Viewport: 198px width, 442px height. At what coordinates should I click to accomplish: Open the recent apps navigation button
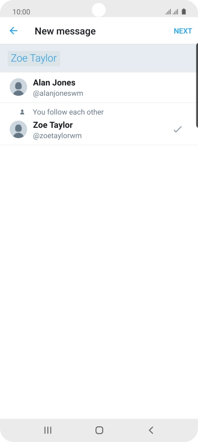pyautogui.click(x=48, y=430)
